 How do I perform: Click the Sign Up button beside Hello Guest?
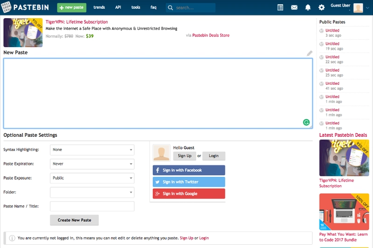pos(185,156)
